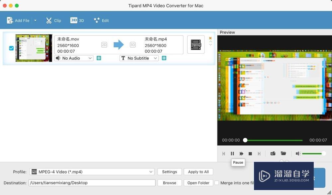Image resolution: width=332 pixels, height=195 pixels.
Task: Skip to next in preview controls
Action: (x=259, y=154)
